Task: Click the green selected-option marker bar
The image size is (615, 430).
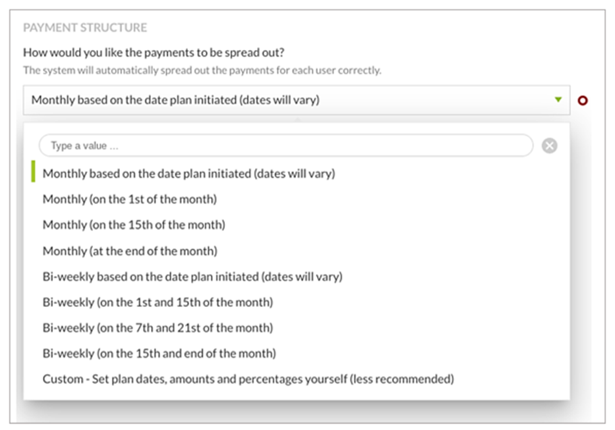Action: point(33,173)
